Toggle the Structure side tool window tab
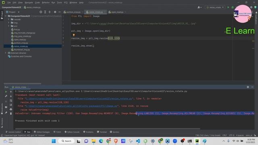Viewport: 258px width, 145px height. point(2,122)
